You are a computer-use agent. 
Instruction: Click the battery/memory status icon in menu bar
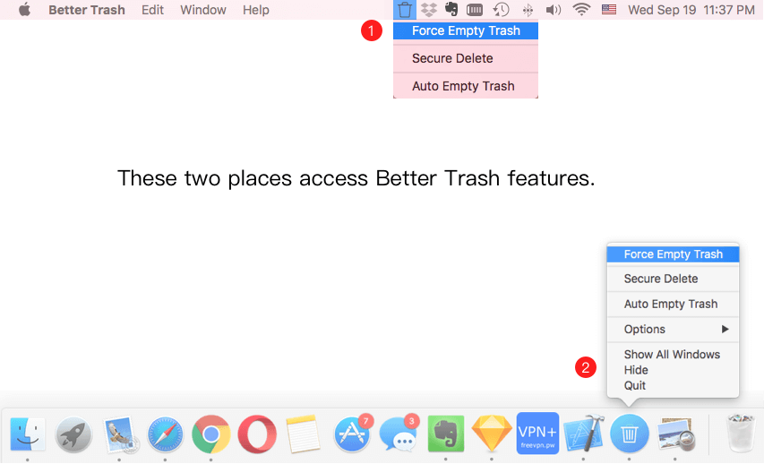coord(475,10)
